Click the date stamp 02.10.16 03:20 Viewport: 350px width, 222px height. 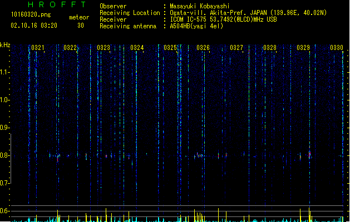tap(34, 26)
